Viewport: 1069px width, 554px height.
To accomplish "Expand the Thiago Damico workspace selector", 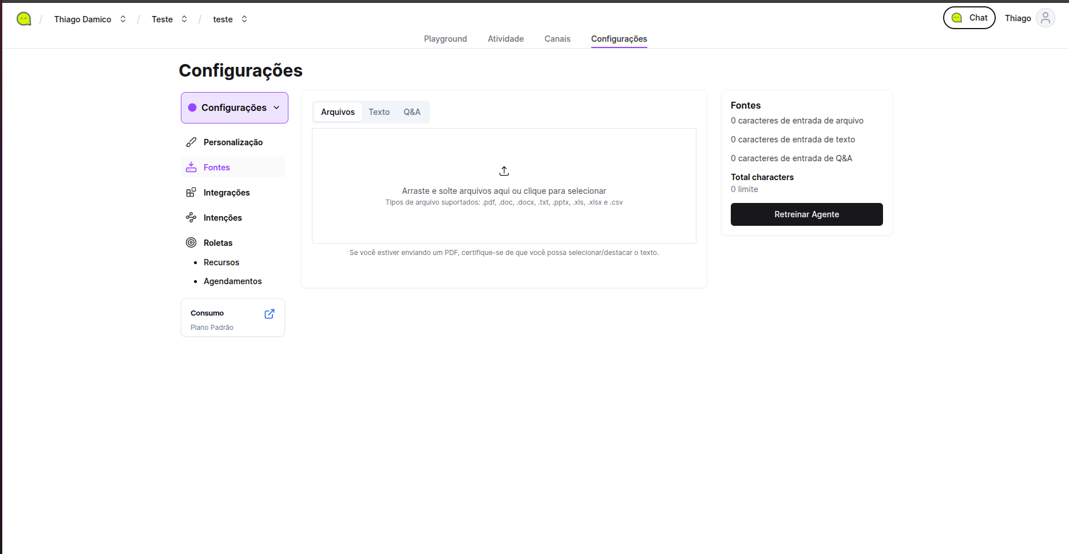I will (x=90, y=19).
